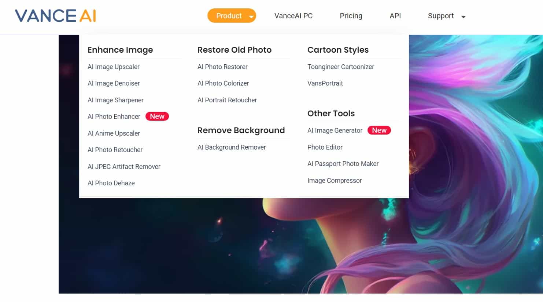543x302 pixels.
Task: Click the Enhance Image heading
Action: pos(120,50)
